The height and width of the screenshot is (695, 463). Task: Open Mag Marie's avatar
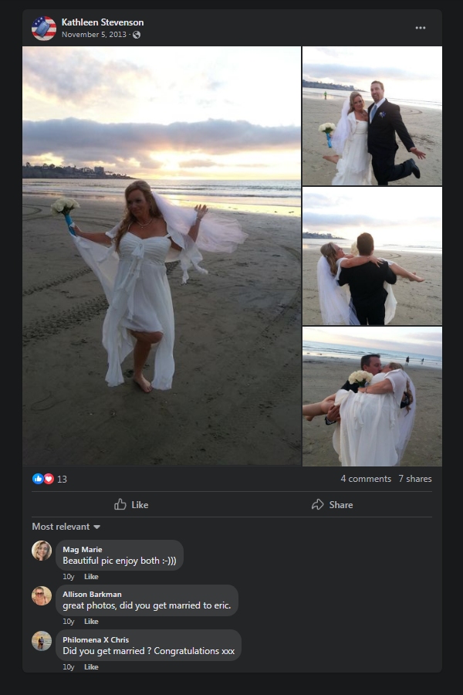pyautogui.click(x=42, y=551)
